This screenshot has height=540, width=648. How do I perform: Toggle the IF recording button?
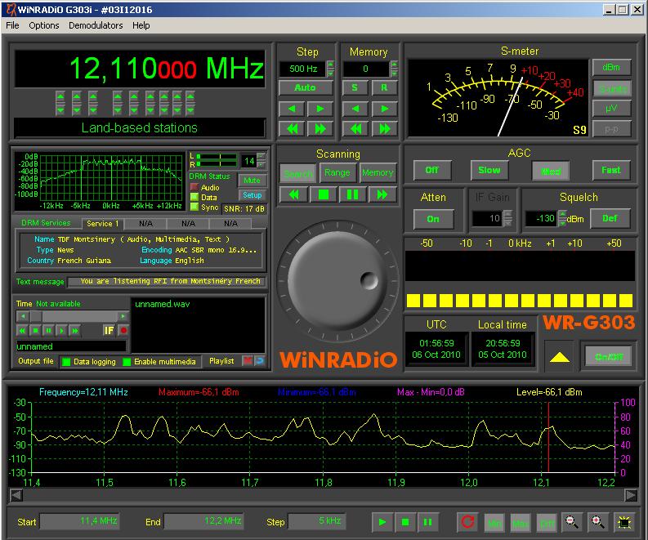pos(109,331)
